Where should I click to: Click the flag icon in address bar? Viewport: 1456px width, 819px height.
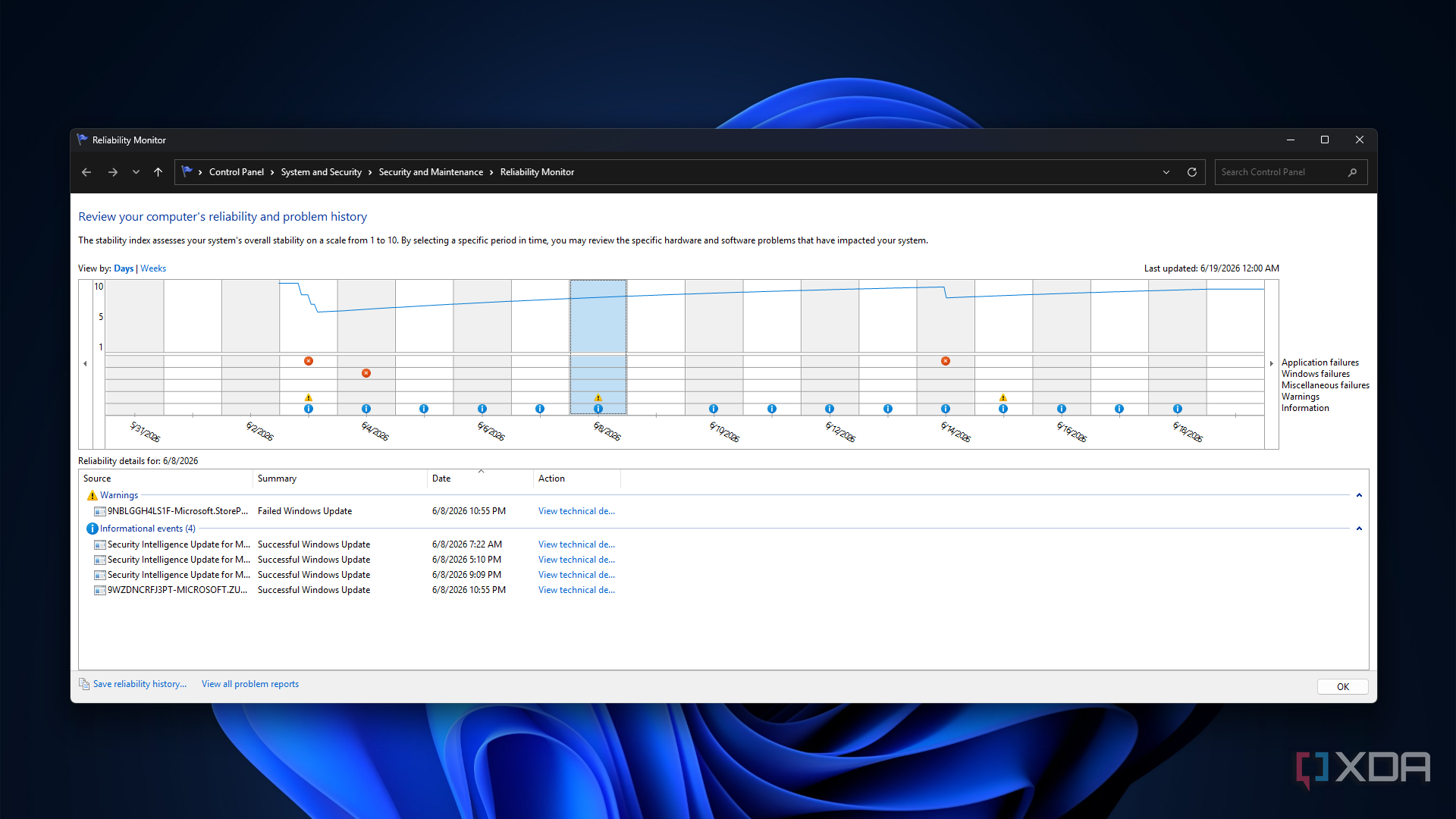[187, 172]
